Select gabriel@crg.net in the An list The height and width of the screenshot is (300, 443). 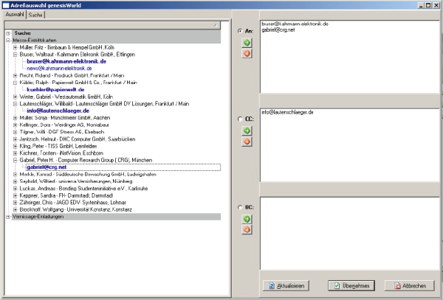tap(278, 30)
